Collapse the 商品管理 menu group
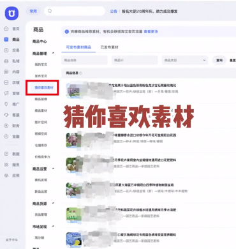This screenshot has width=236, height=249. [53, 53]
